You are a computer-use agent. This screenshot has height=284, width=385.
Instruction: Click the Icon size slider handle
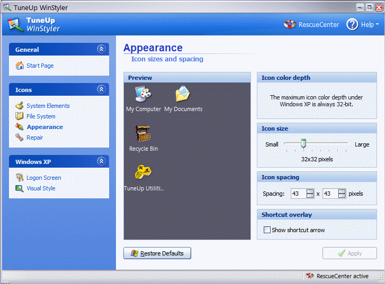(x=303, y=143)
